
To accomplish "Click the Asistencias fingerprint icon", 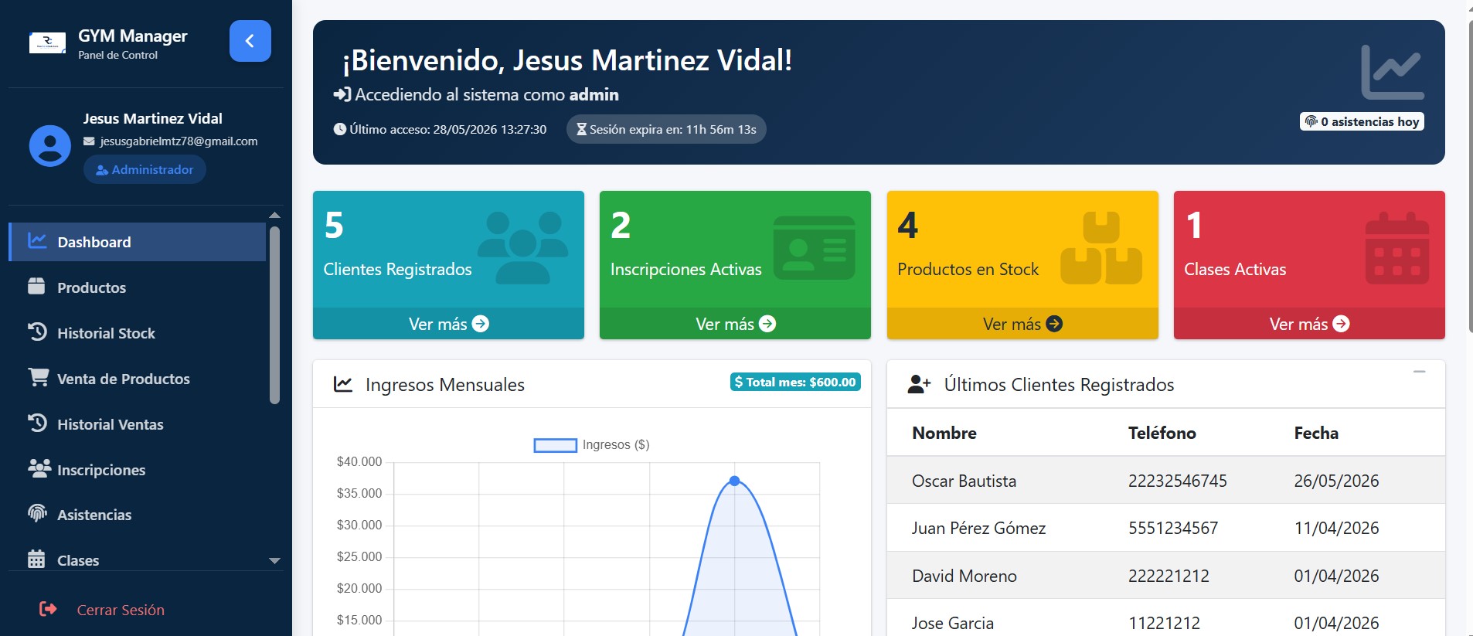I will pyautogui.click(x=37, y=513).
